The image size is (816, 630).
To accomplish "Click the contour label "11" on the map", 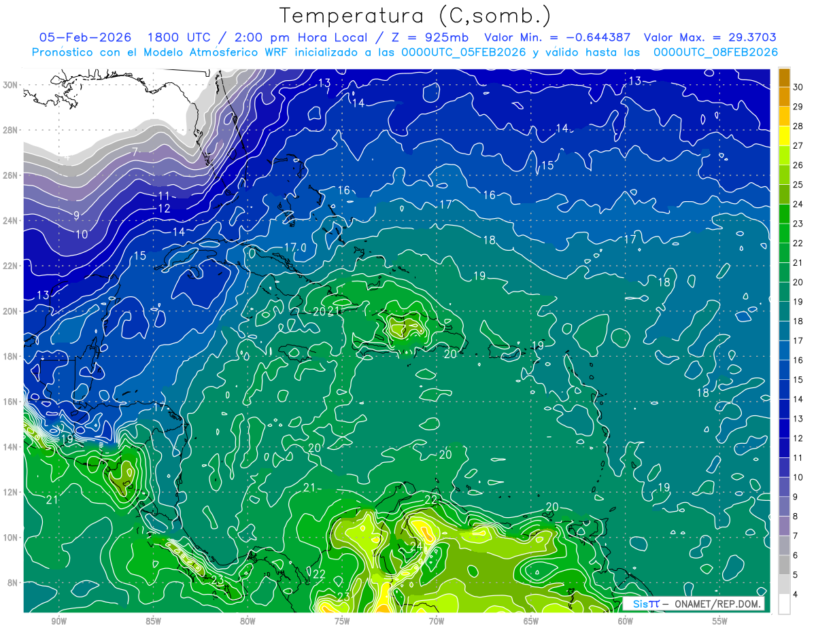I will click(164, 196).
